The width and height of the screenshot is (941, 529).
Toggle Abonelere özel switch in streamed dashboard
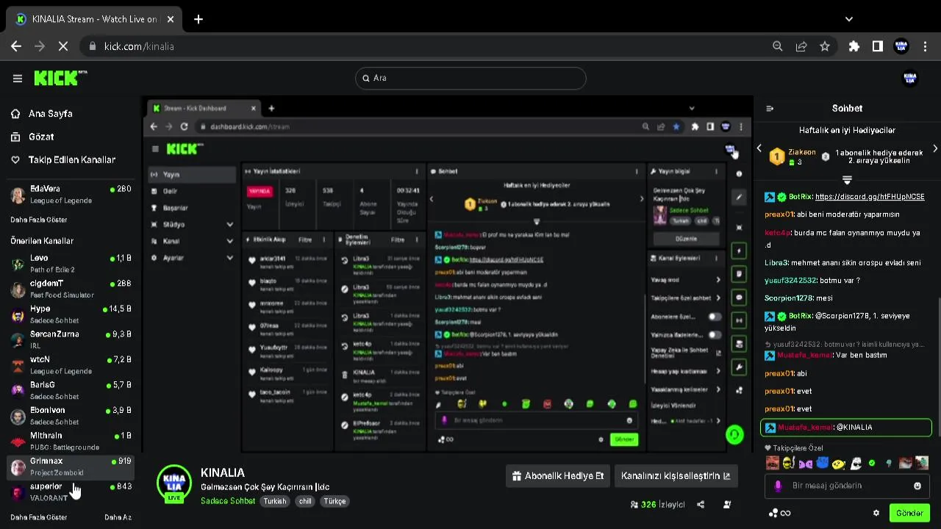tap(714, 317)
